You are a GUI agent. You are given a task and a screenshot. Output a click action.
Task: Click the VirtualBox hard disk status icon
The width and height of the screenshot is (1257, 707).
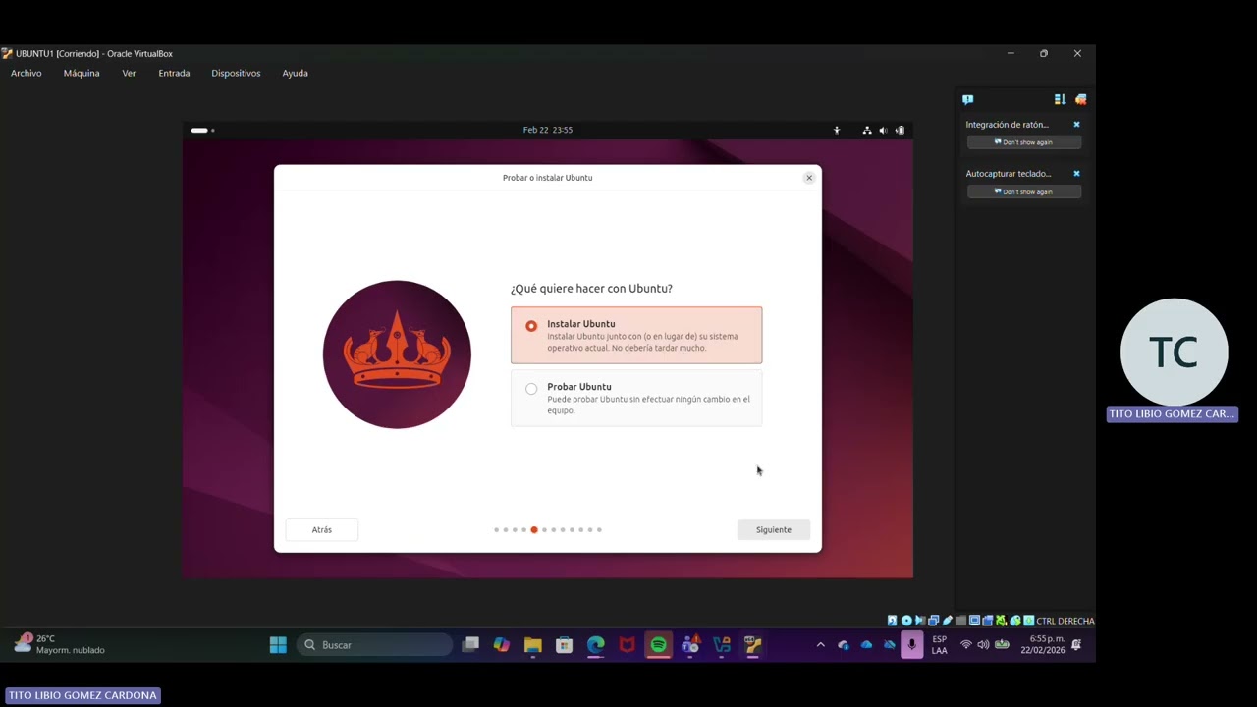(x=892, y=621)
